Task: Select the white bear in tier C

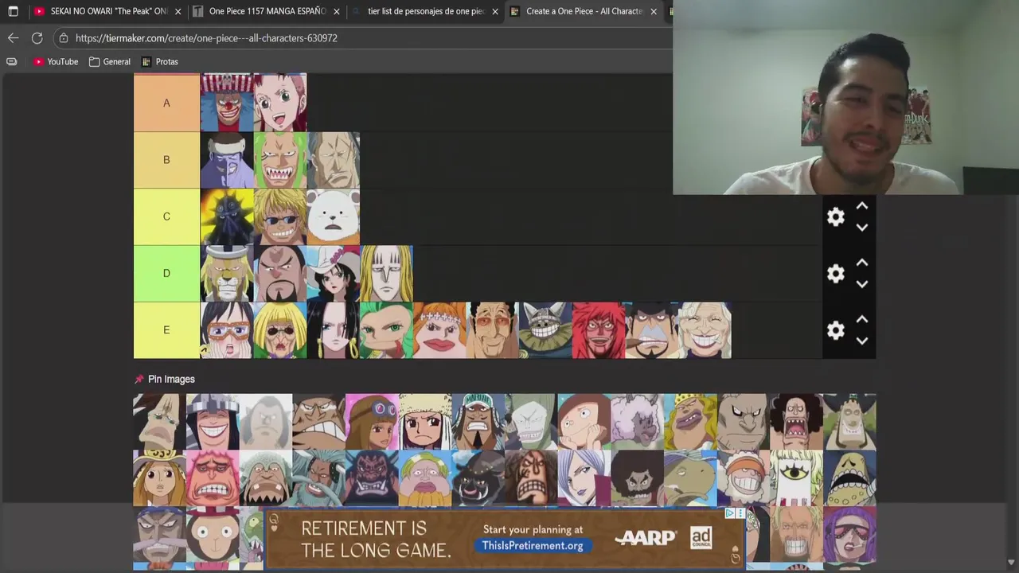Action: (334, 216)
